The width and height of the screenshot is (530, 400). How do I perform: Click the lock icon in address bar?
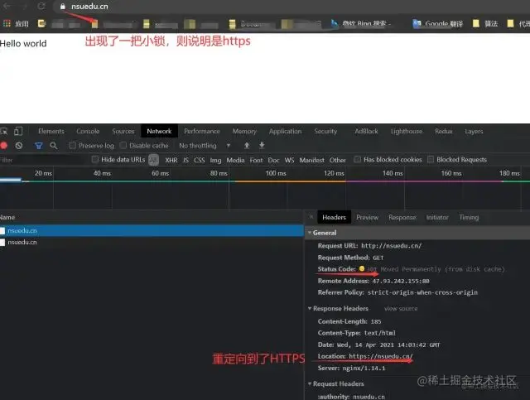pos(63,7)
